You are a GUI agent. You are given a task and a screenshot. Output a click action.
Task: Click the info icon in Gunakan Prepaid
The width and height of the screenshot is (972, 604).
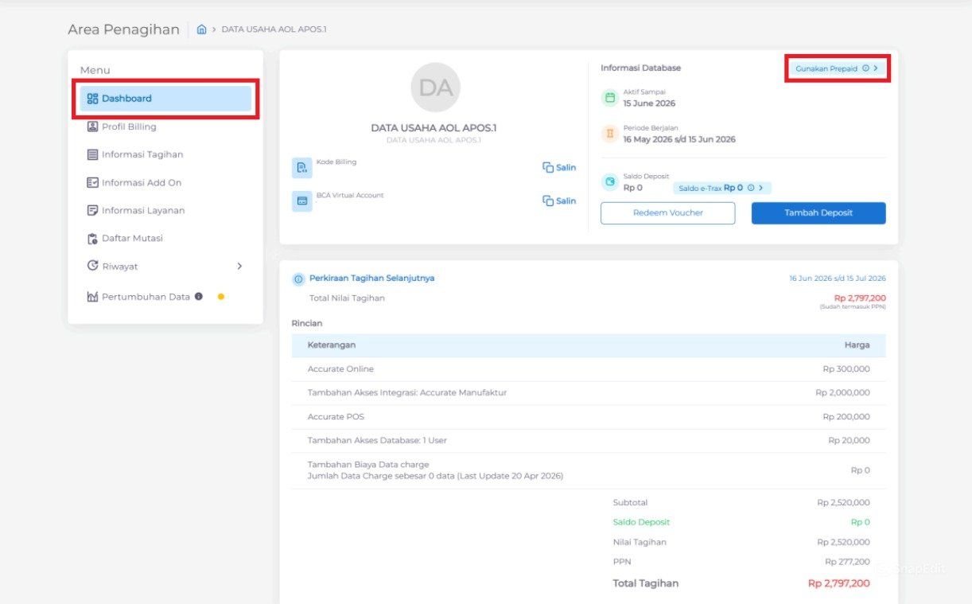tap(865, 68)
